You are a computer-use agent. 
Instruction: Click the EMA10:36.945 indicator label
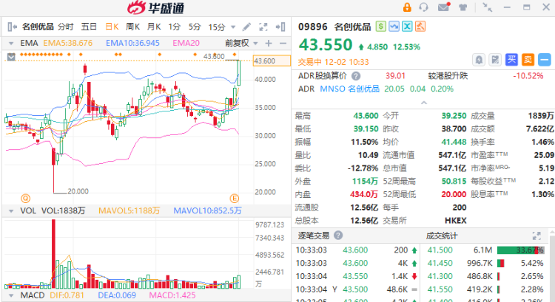pyautogui.click(x=132, y=43)
